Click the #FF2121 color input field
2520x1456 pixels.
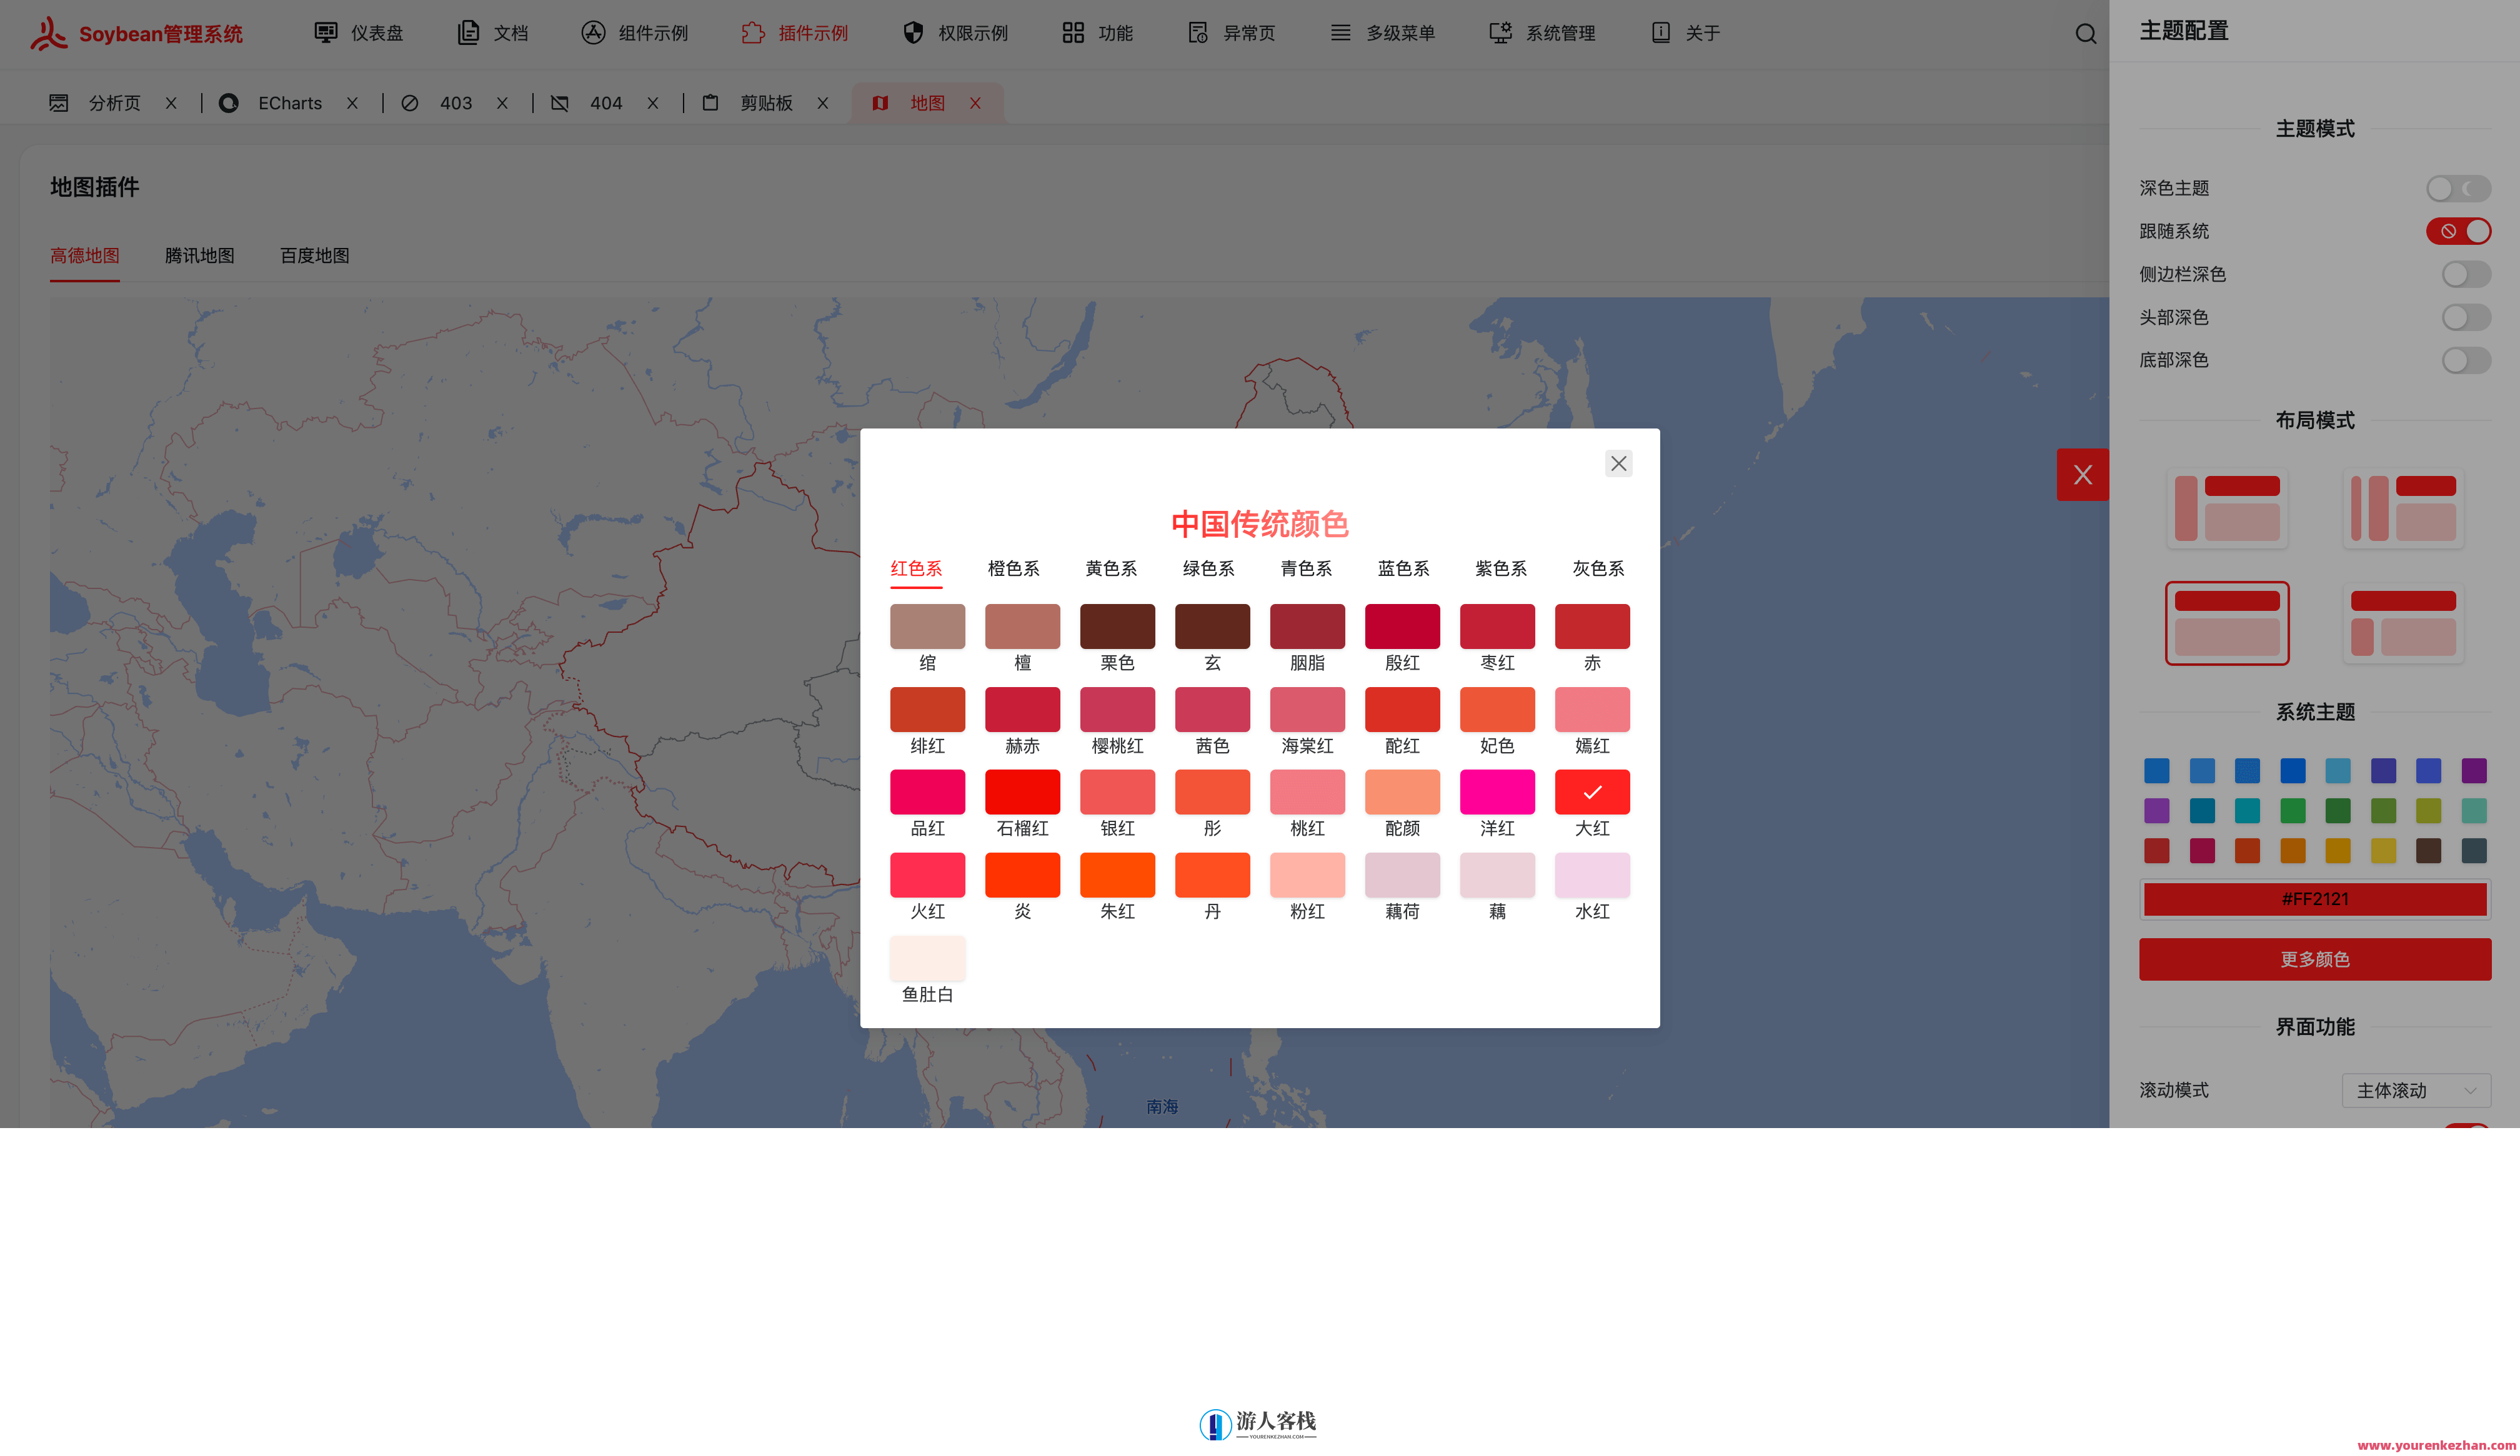tap(2314, 899)
